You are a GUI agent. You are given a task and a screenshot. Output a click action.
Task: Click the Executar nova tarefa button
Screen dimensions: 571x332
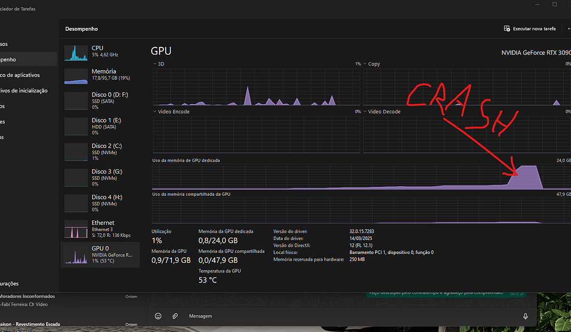[x=529, y=28]
